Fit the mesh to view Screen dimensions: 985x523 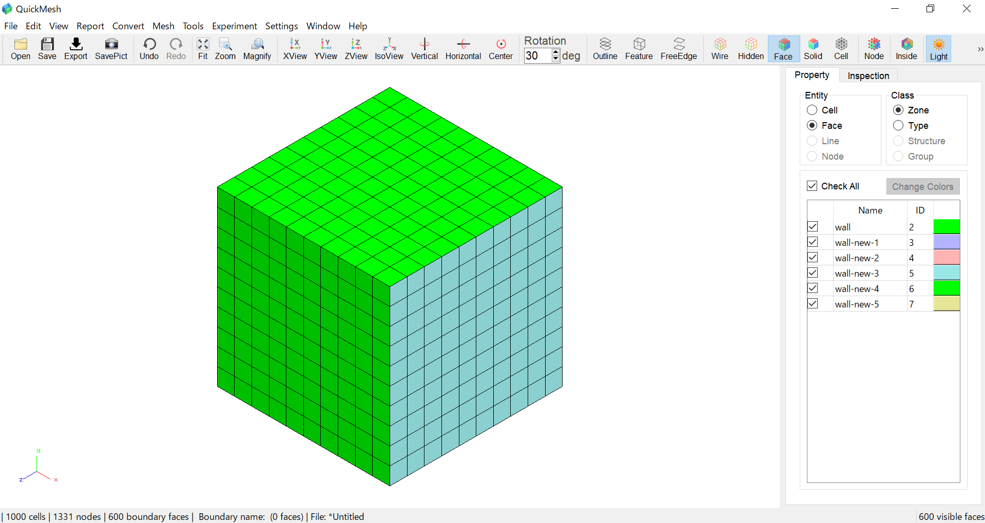tap(203, 49)
